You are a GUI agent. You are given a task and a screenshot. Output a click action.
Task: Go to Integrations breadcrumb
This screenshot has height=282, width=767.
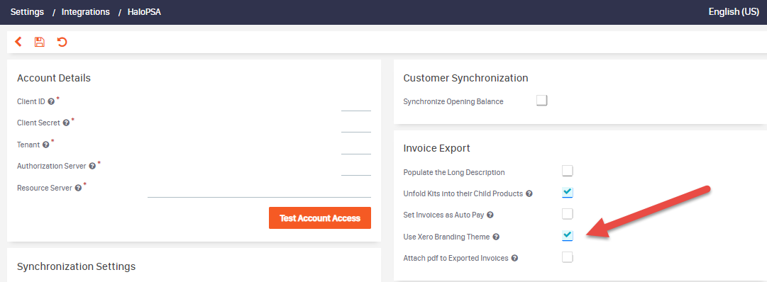tap(86, 12)
